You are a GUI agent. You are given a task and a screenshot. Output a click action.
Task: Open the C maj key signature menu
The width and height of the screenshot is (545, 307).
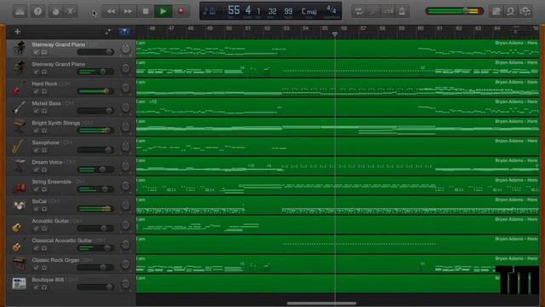click(x=309, y=11)
